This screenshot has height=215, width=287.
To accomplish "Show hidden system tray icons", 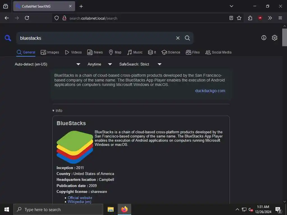I will pos(237,209).
